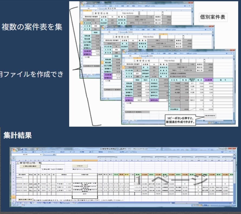
Task: Select 工事管理台帳 title cell in front window
Action: [142, 61]
